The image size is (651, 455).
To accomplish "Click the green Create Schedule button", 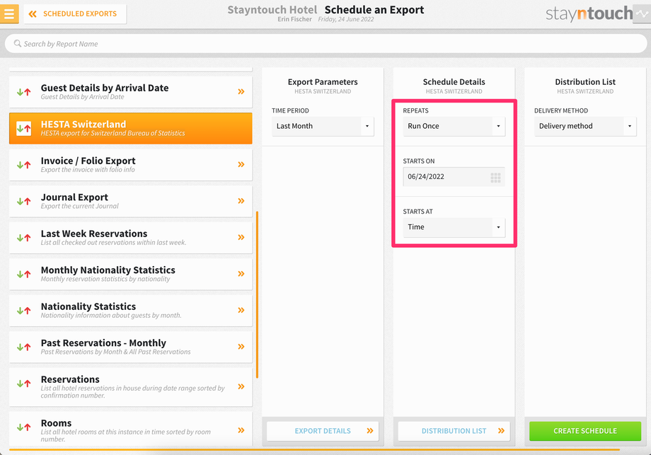I will 585,431.
